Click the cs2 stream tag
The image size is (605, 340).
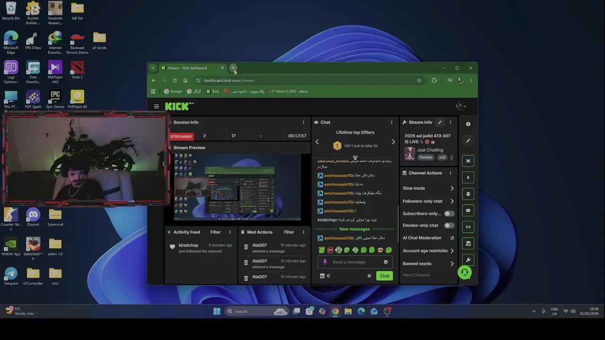(442, 158)
